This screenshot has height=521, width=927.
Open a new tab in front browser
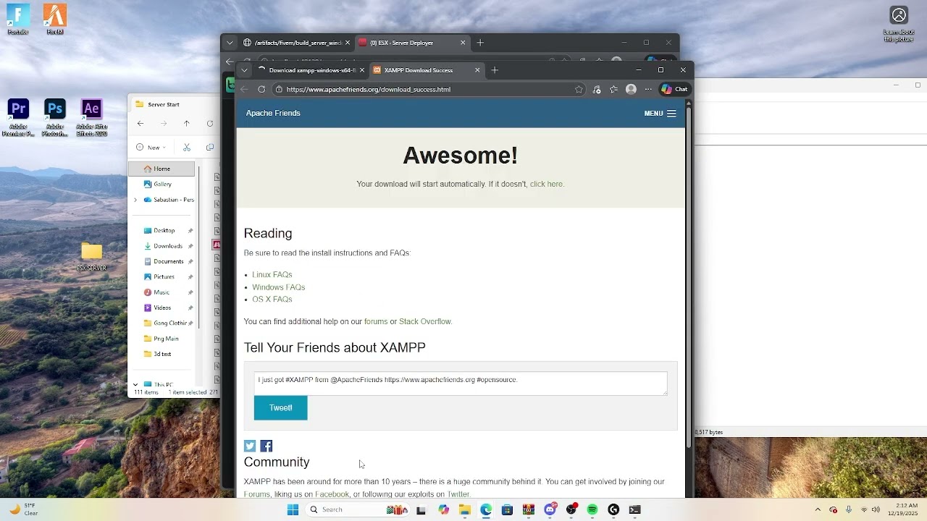point(495,70)
